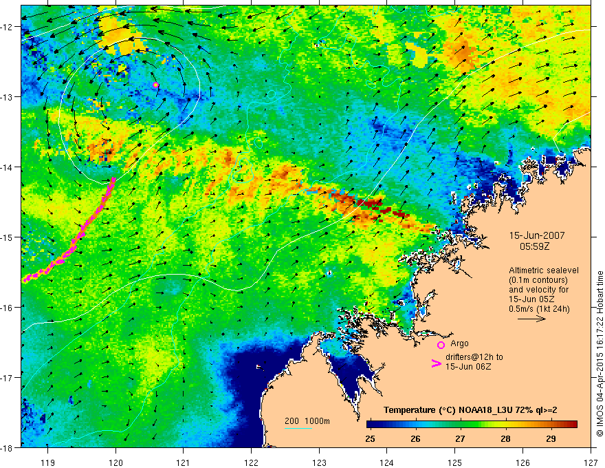
Task: Click the '0.5m/s (1kt 24h)' text
Action: (x=540, y=308)
